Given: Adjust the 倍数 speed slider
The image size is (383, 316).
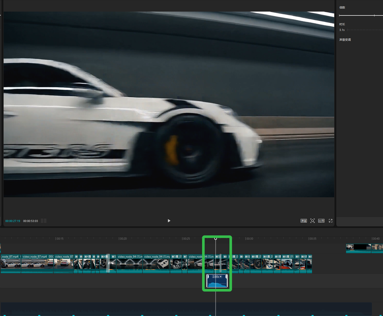Looking at the screenshot, I should point(361,15).
